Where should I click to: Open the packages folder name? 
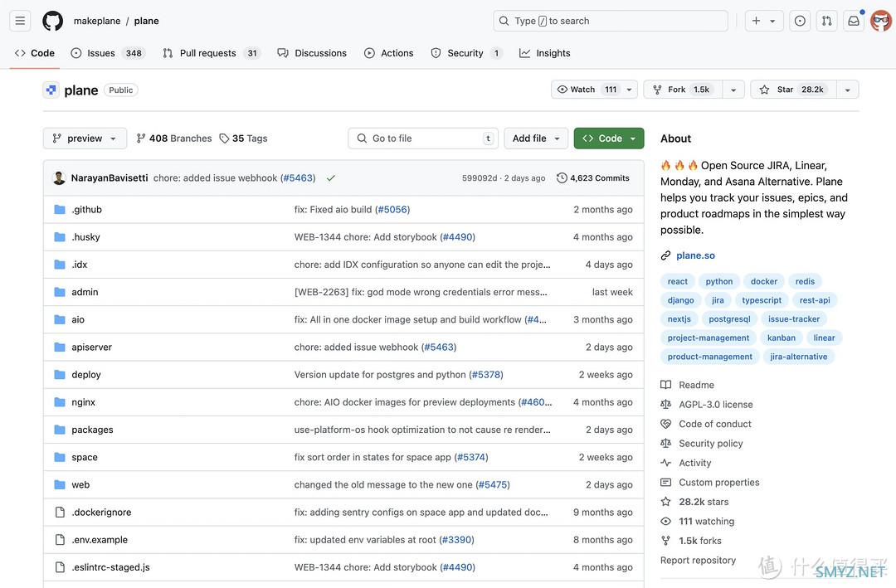(93, 429)
